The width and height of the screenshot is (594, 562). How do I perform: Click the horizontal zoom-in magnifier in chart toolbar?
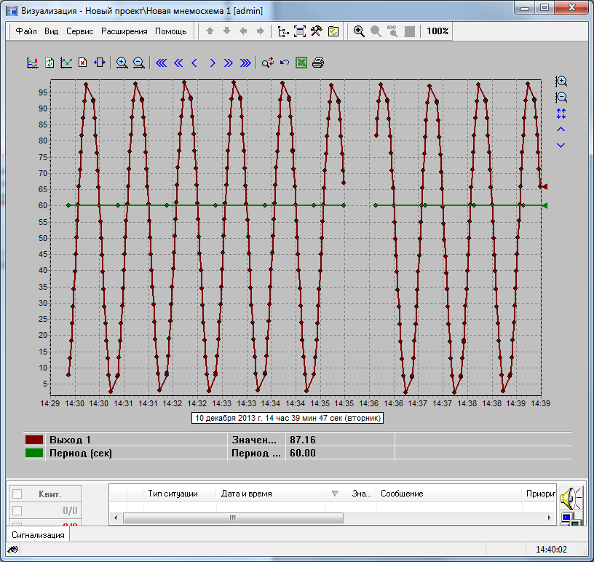tap(122, 63)
